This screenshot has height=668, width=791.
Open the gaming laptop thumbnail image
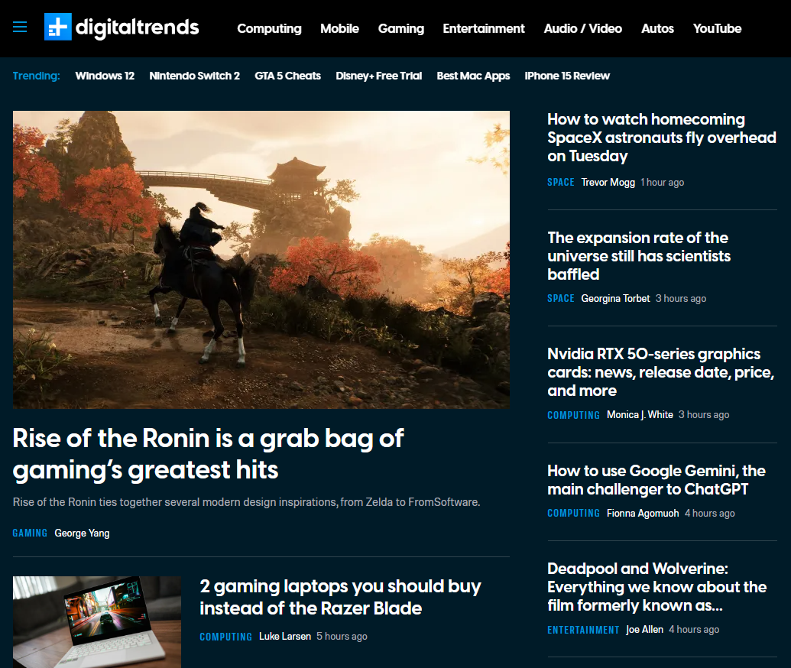pos(97,622)
